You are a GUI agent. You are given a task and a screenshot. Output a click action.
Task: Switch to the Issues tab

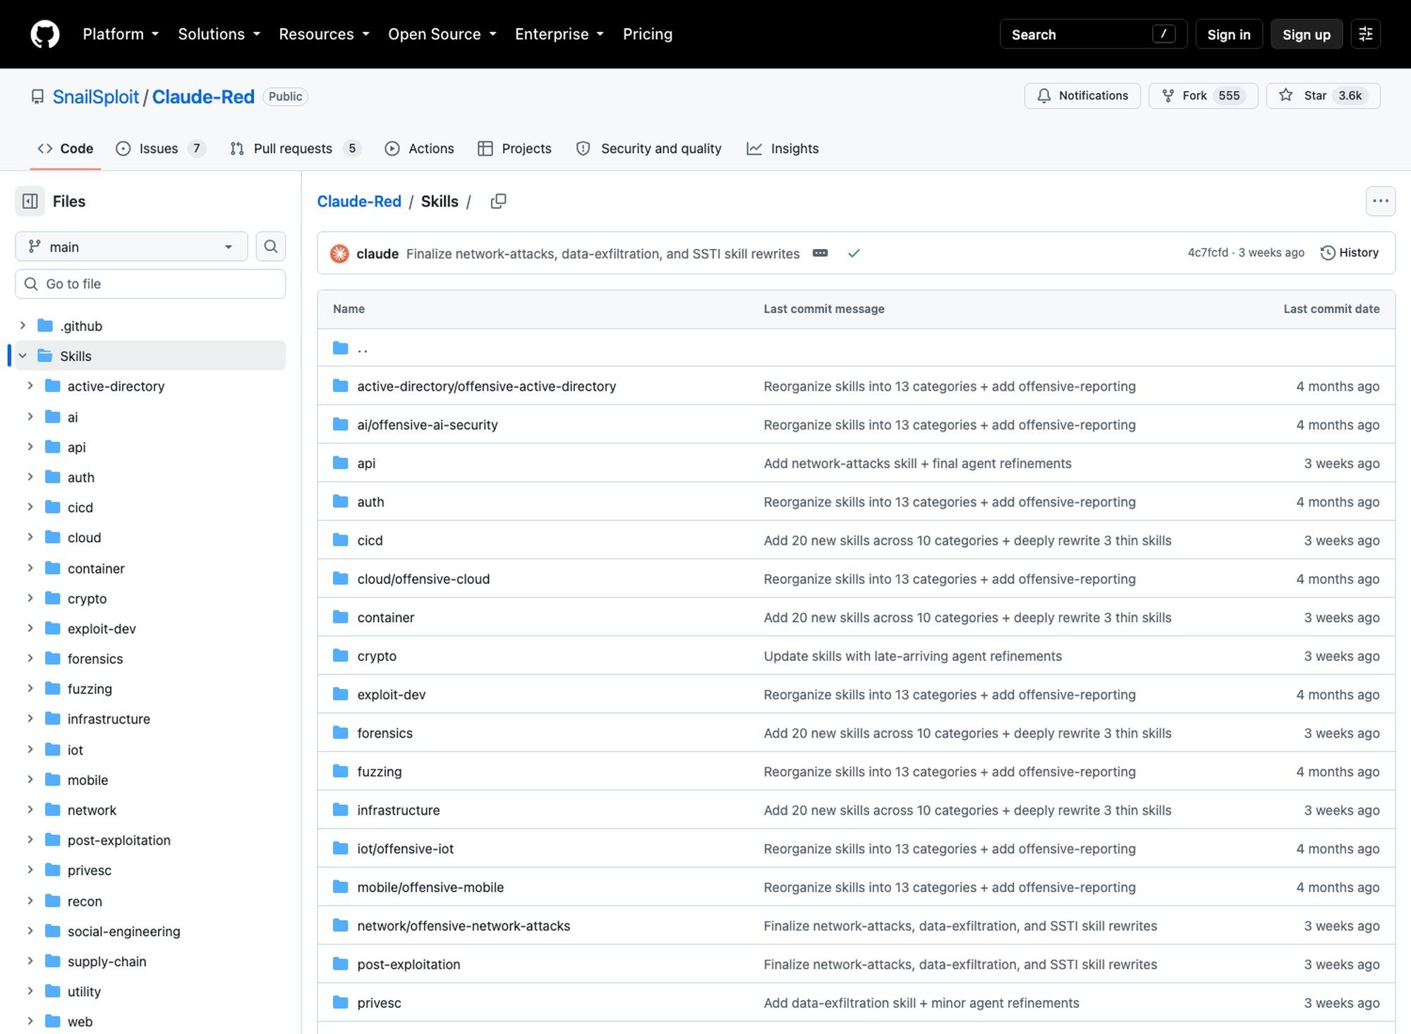click(x=161, y=148)
